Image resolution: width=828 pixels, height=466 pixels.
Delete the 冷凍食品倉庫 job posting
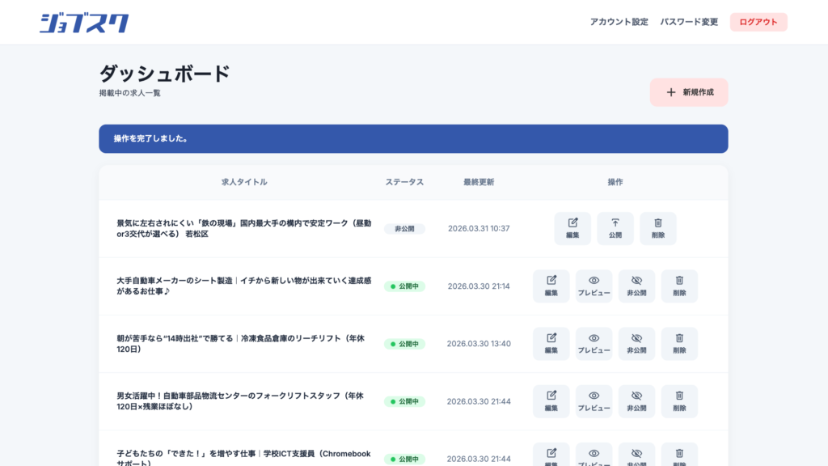(x=679, y=343)
